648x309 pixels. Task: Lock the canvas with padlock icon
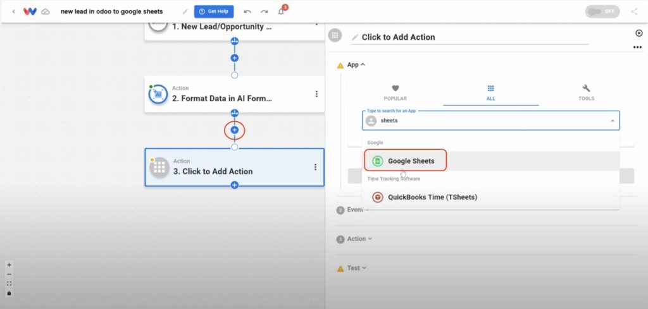point(9,293)
